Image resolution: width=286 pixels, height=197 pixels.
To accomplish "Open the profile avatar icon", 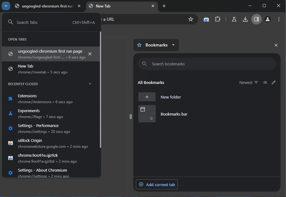I will click(x=268, y=19).
